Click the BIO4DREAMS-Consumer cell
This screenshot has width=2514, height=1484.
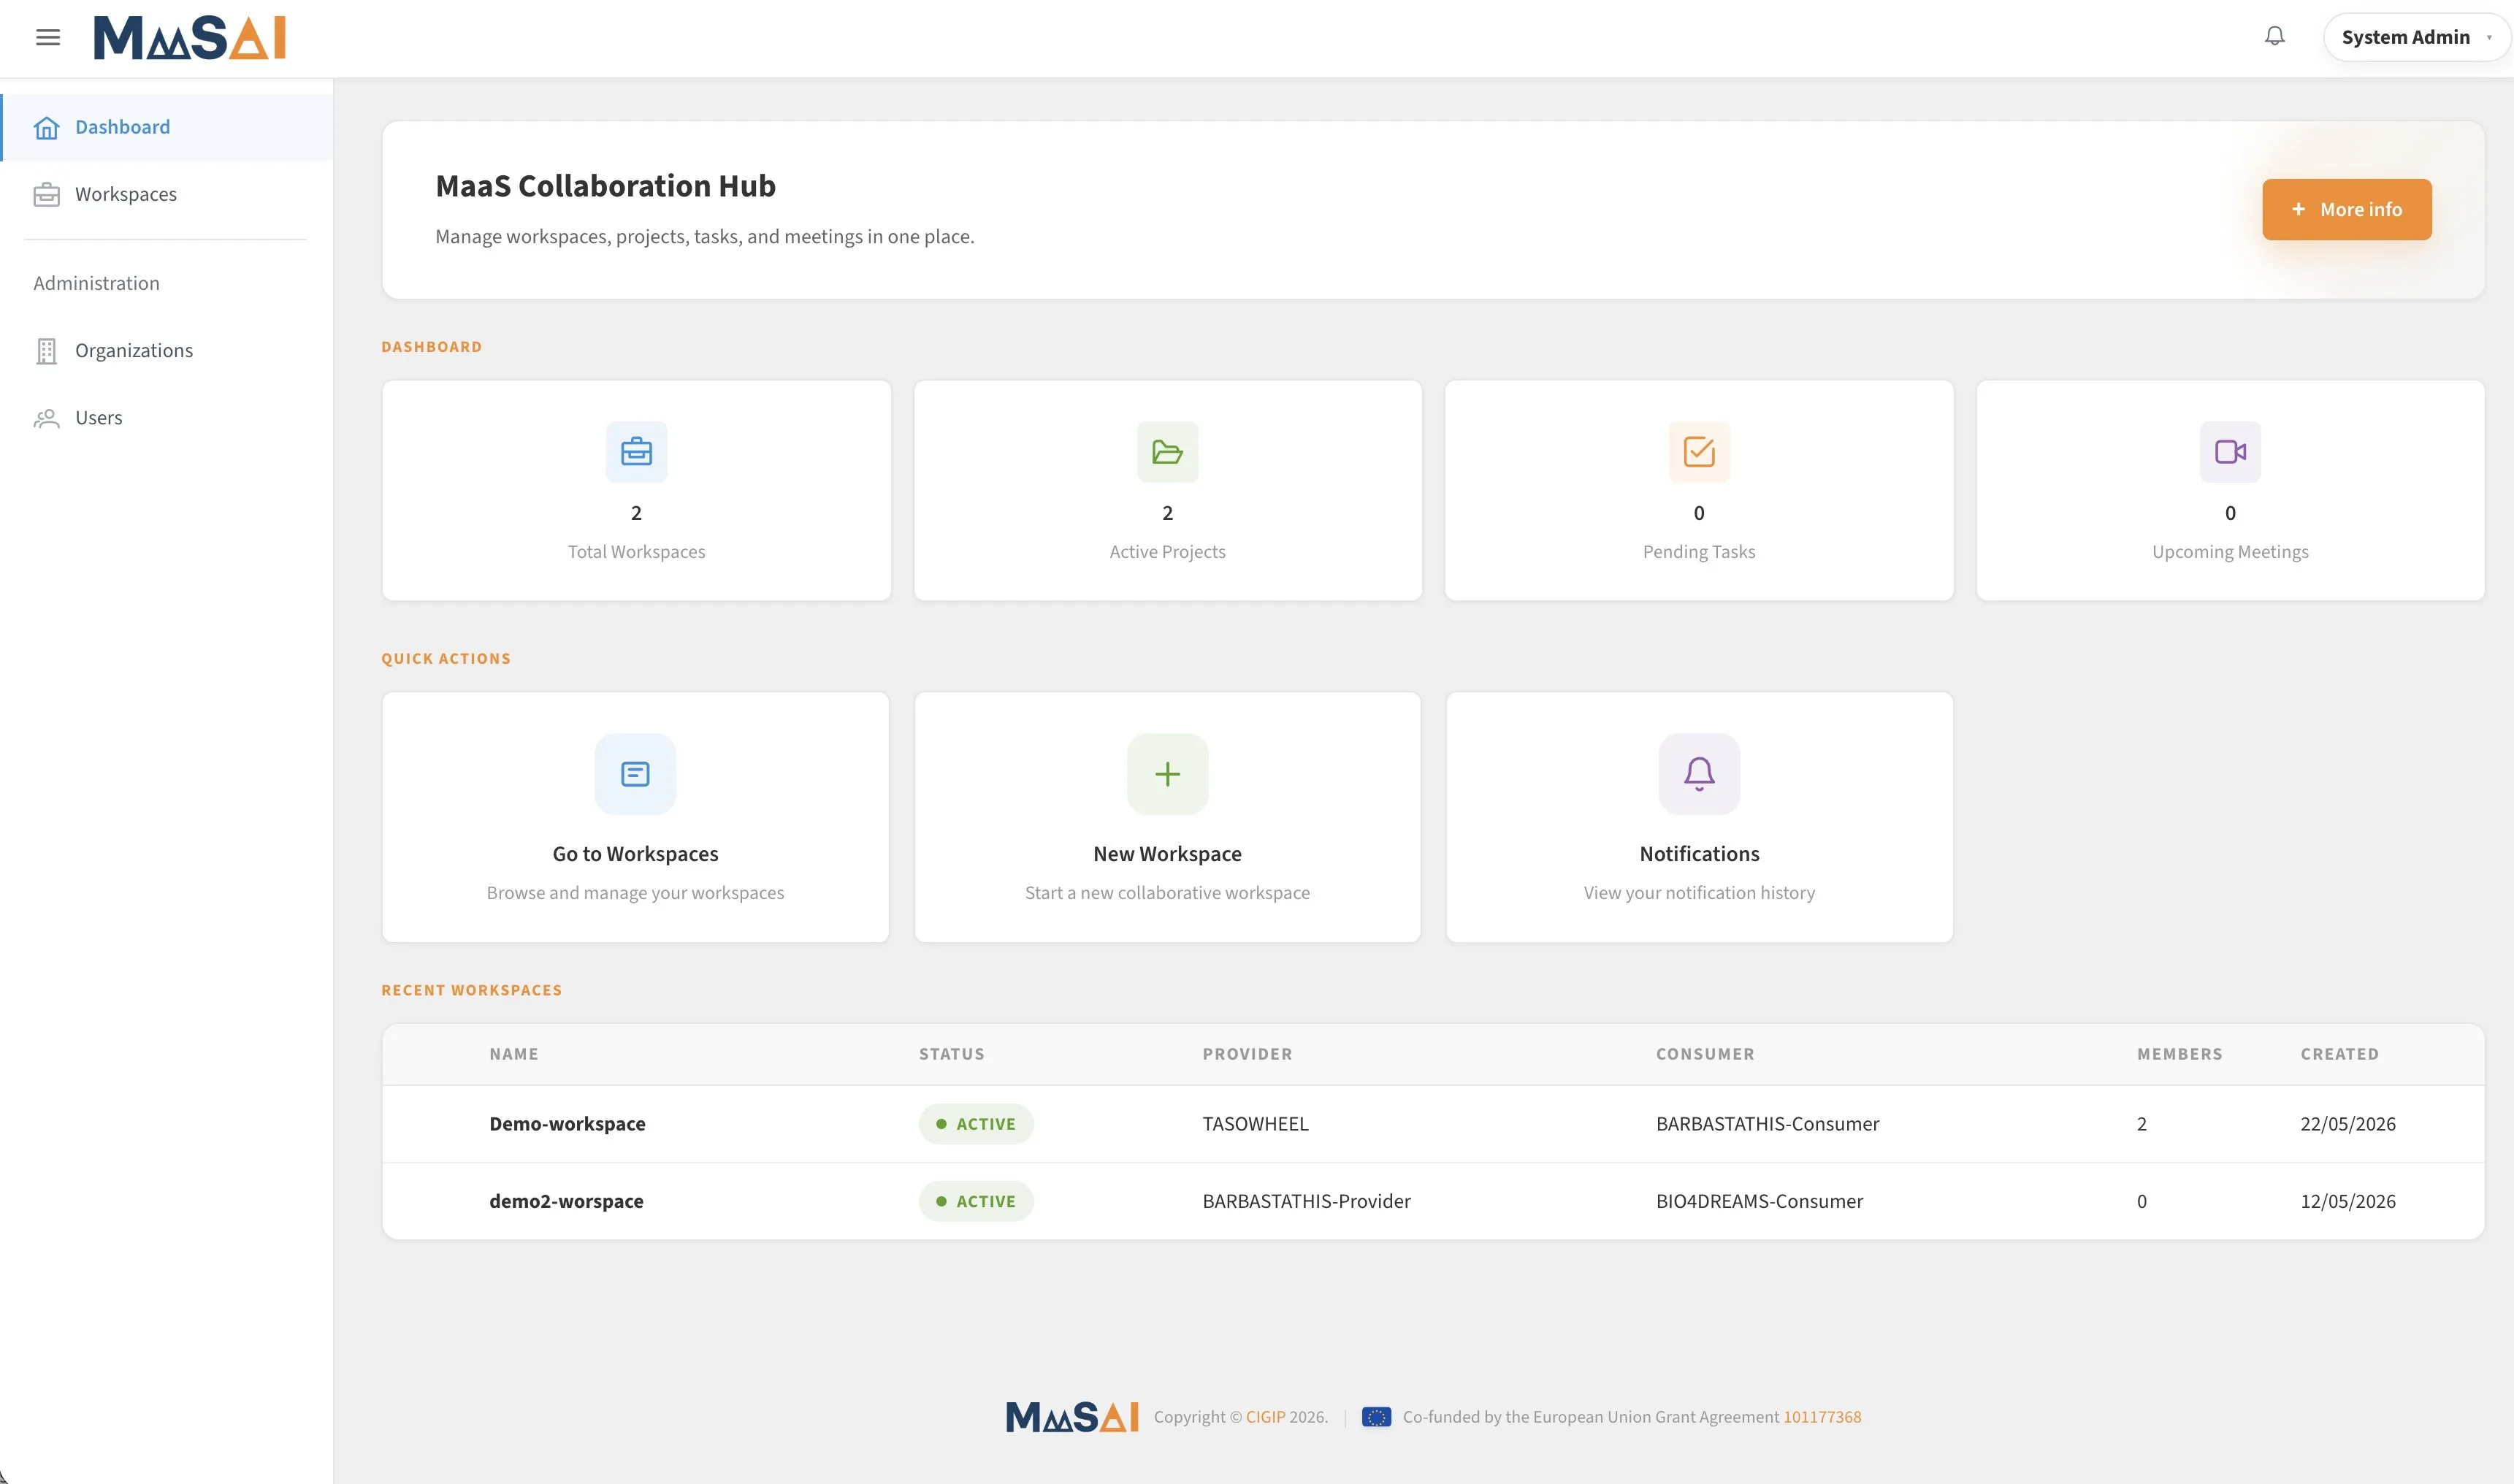point(1759,1201)
